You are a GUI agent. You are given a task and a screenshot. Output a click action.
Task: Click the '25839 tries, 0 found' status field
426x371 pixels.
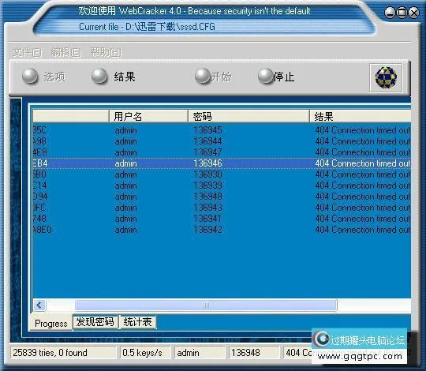click(63, 353)
